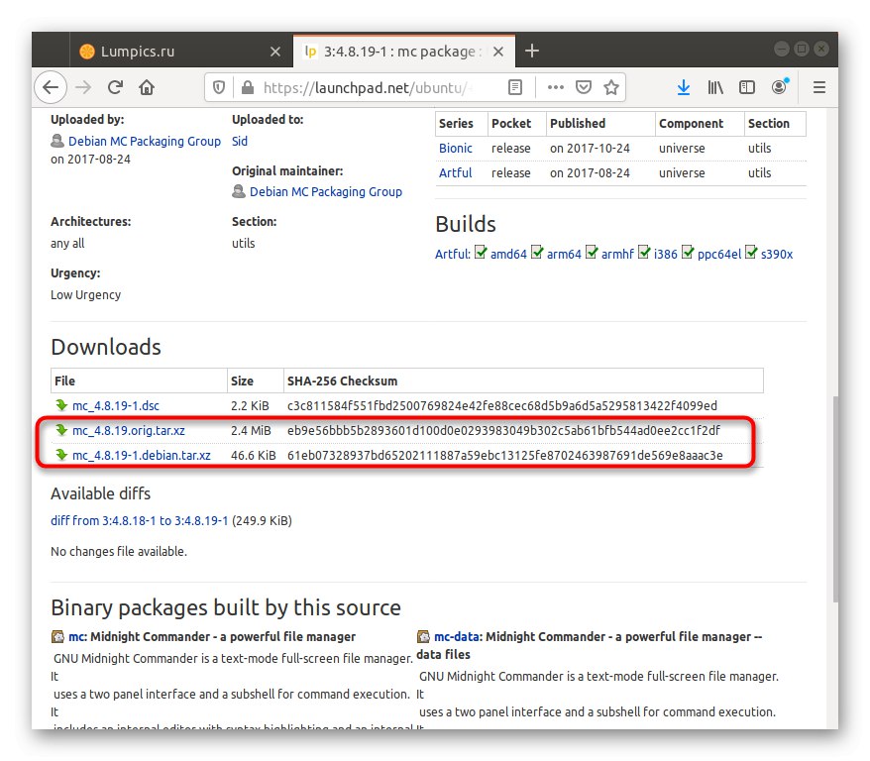Viewport: 870px width, 761px height.
Task: Open a new tab with the plus button
Action: point(532,51)
